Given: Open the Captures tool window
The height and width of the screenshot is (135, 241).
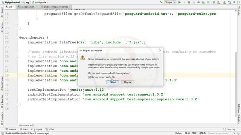Looking at the screenshot, I should (x=2, y=27).
